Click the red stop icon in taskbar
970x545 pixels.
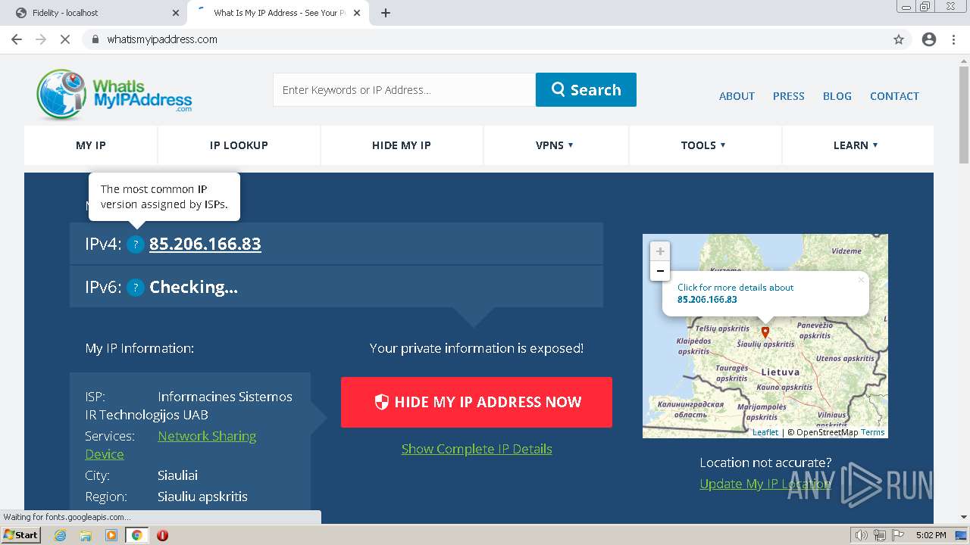click(162, 535)
